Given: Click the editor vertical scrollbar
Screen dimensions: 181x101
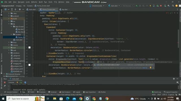Looking at the screenshot, I should coord(178,38).
